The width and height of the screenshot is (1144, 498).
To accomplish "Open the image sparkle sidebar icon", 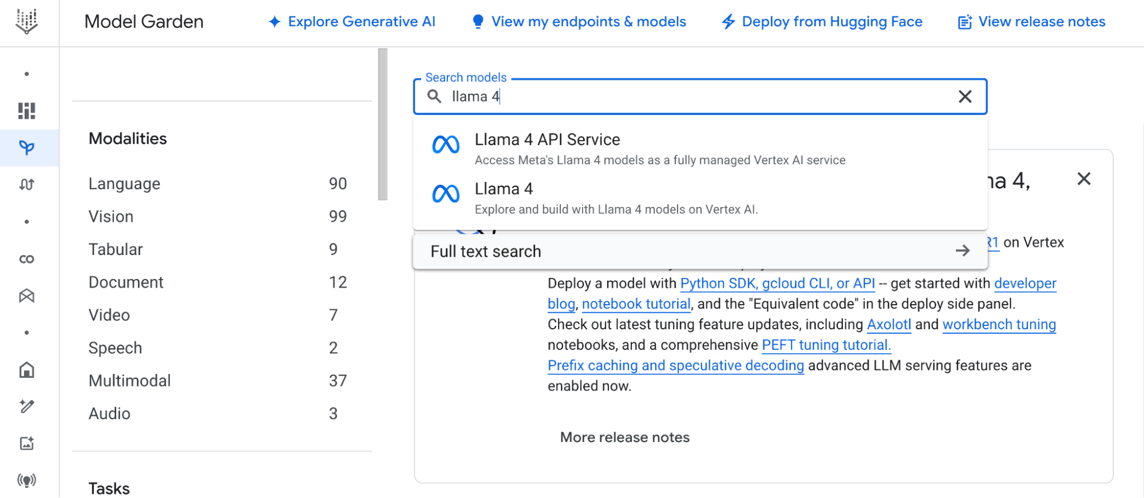I will [x=26, y=443].
